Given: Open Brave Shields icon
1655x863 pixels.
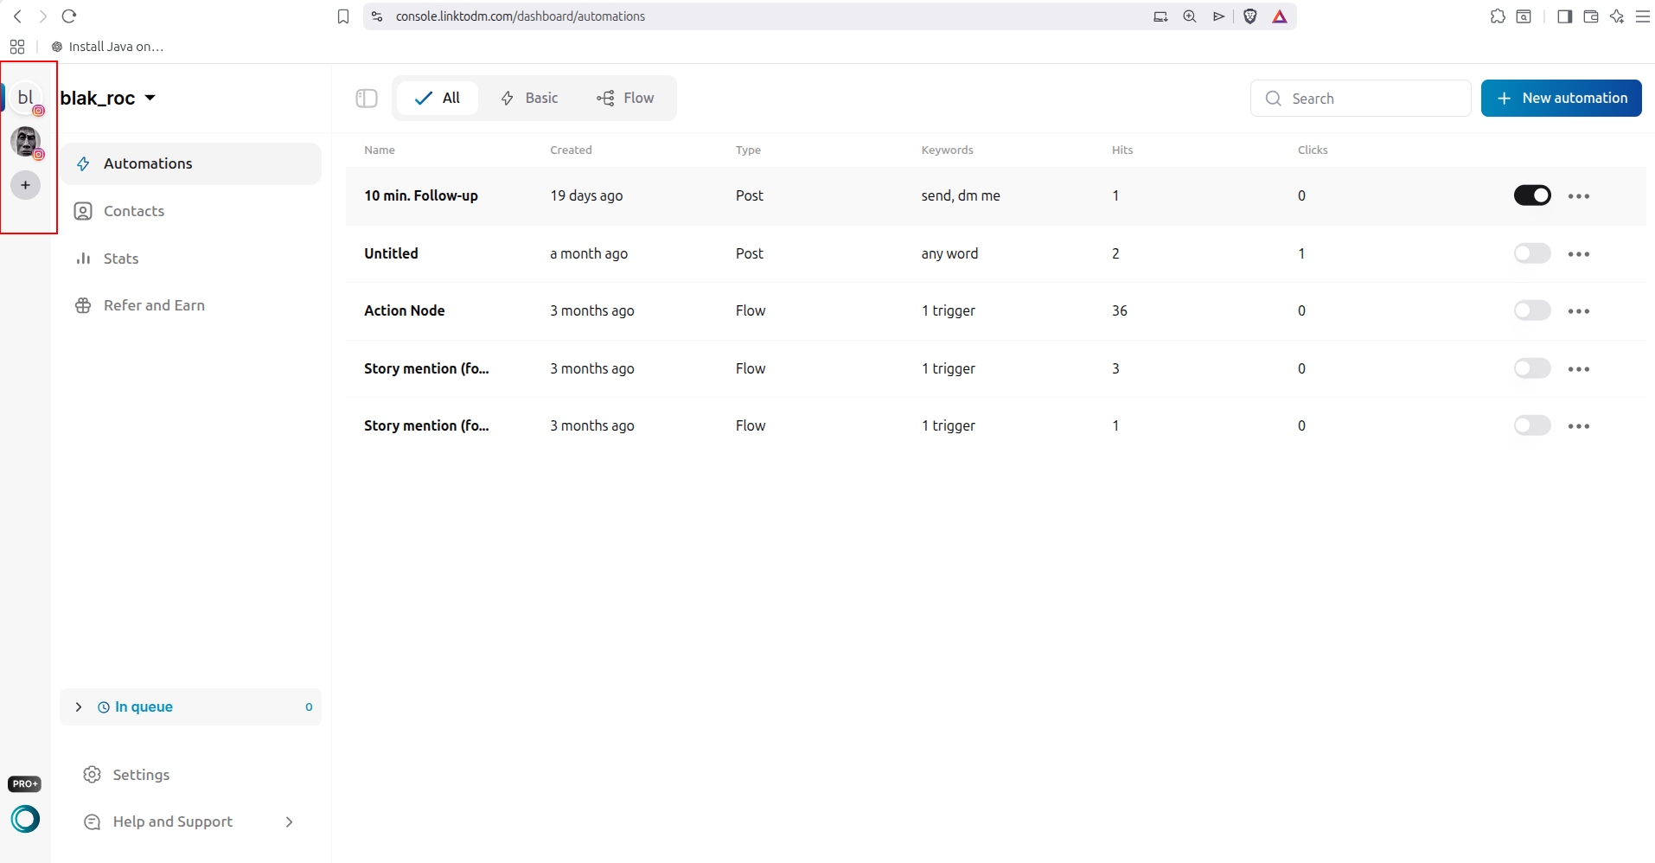Looking at the screenshot, I should 1249,16.
